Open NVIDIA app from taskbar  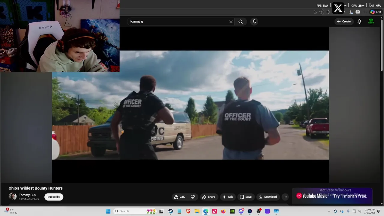[x=232, y=211]
